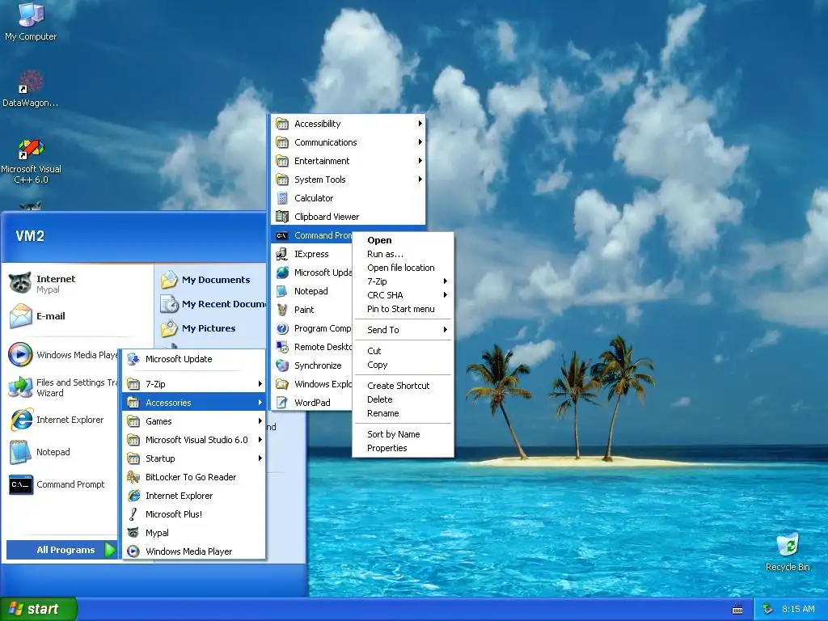The width and height of the screenshot is (828, 621).
Task: Open Properties from the context menu
Action: [x=403, y=448]
